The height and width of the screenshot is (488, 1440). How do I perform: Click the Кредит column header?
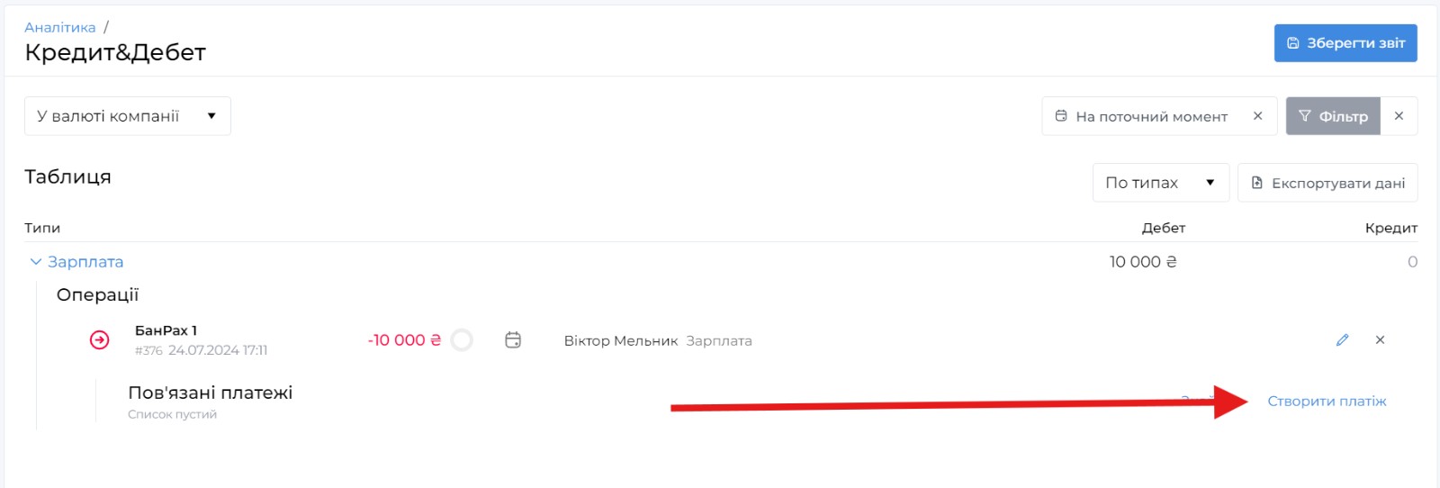pyautogui.click(x=1390, y=229)
